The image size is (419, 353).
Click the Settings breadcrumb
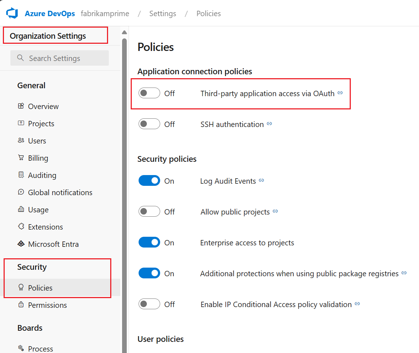[163, 13]
